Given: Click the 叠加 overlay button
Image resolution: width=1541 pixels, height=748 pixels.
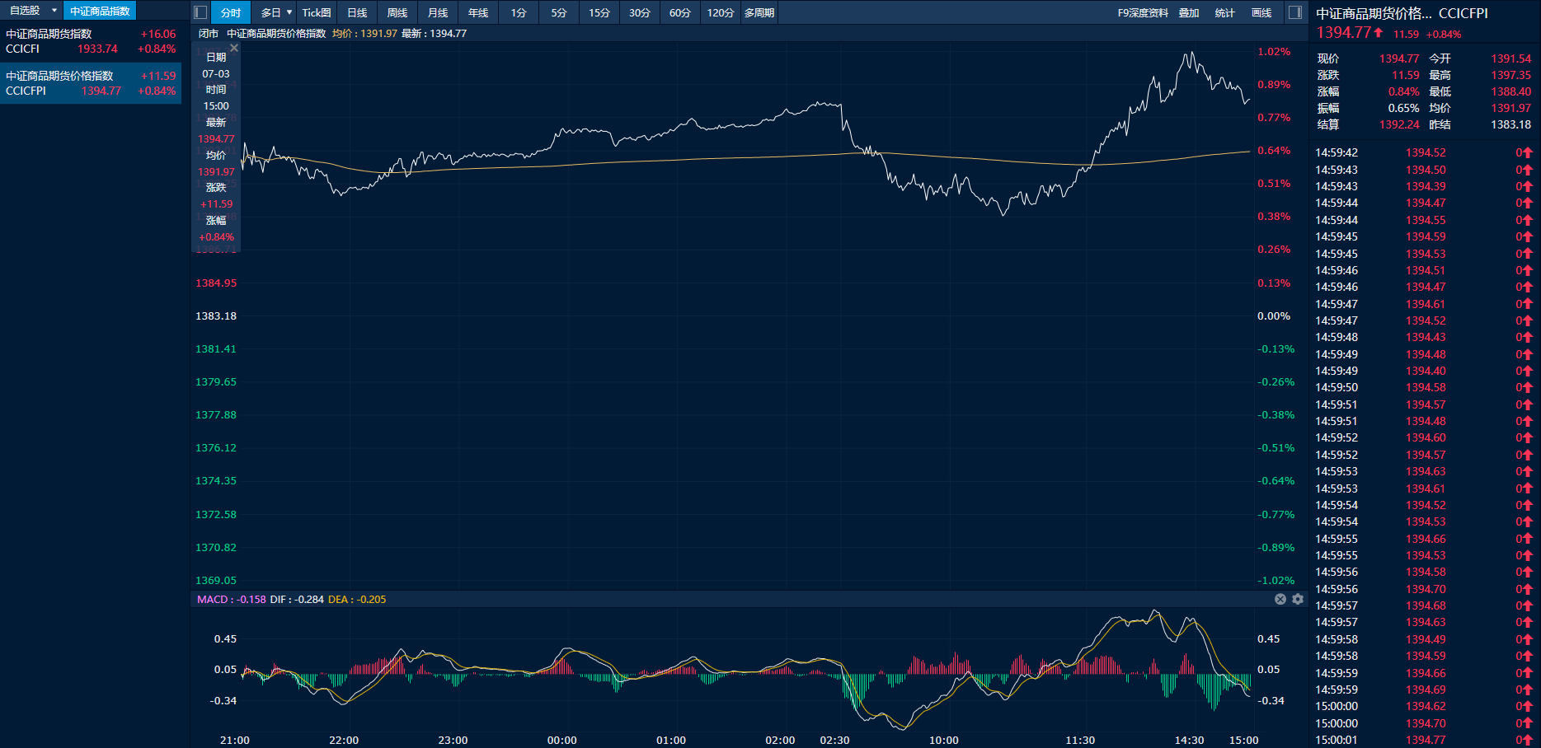Looking at the screenshot, I should 1189,12.
